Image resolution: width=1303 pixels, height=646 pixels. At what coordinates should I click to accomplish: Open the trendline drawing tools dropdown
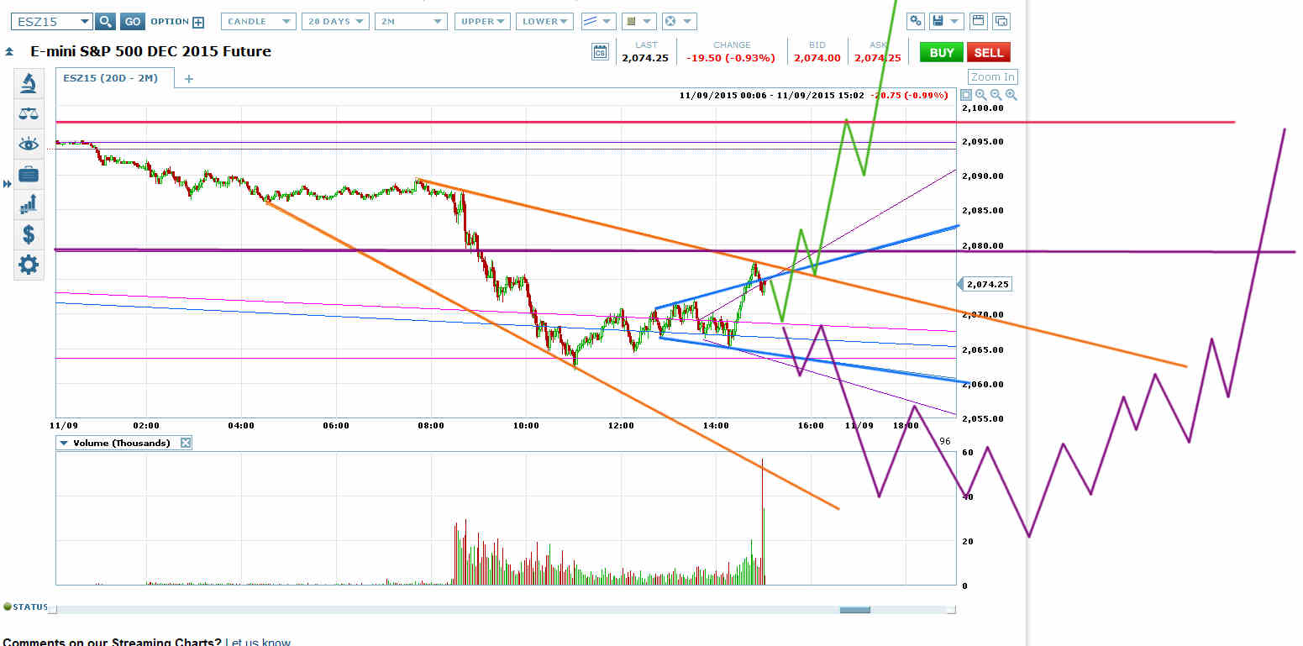(x=598, y=22)
